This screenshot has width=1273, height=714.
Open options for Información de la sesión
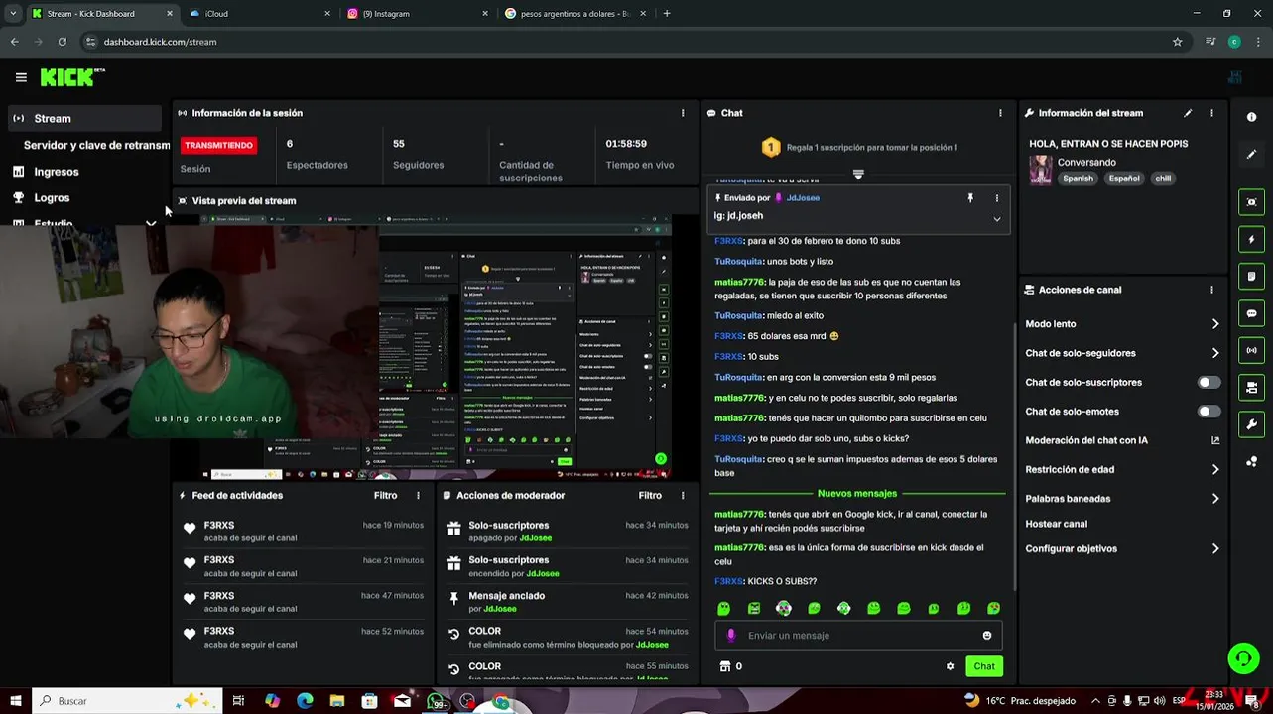point(683,113)
